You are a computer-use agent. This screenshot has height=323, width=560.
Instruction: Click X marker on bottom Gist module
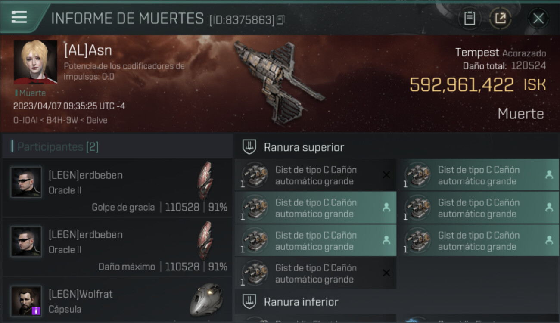[386, 273]
